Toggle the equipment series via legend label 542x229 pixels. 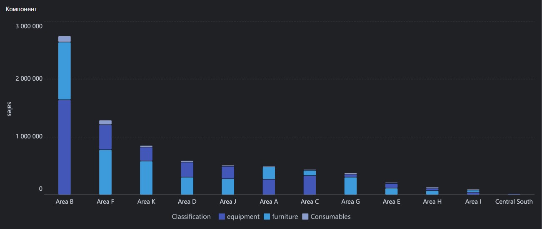coord(243,217)
